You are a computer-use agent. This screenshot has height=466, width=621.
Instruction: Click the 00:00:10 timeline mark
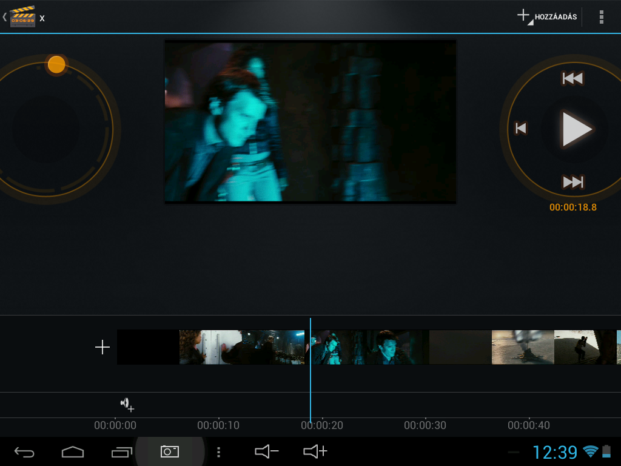tap(218, 425)
